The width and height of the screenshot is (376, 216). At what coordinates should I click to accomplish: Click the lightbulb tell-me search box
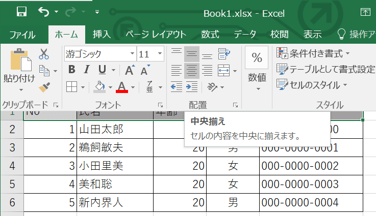[x=356, y=35]
